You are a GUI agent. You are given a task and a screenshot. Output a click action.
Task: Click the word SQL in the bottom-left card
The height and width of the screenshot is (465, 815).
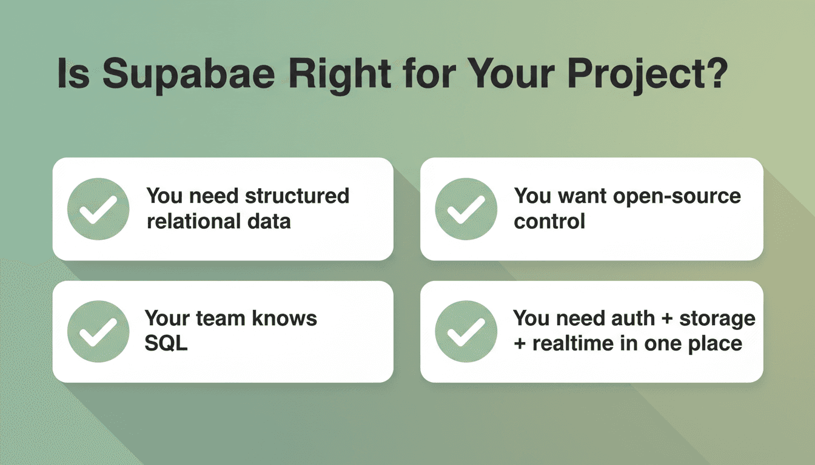coord(166,343)
